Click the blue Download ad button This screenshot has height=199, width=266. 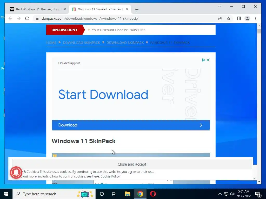point(131,125)
